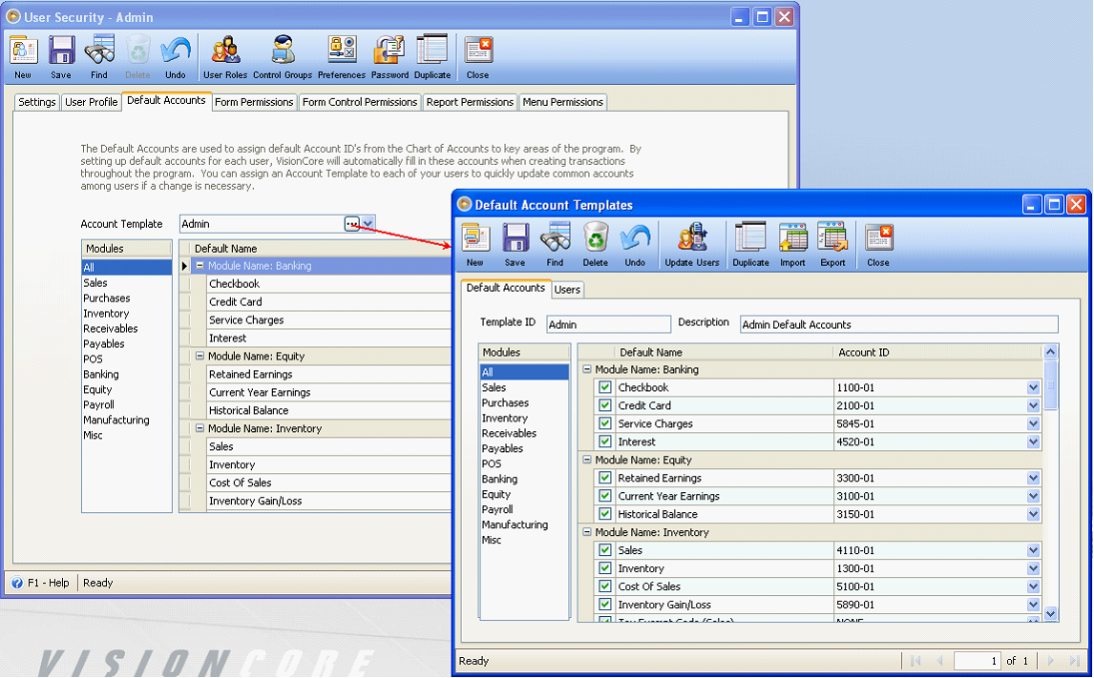The width and height of the screenshot is (1094, 678).
Task: Click Close icon in User Security toolbar
Action: point(478,51)
